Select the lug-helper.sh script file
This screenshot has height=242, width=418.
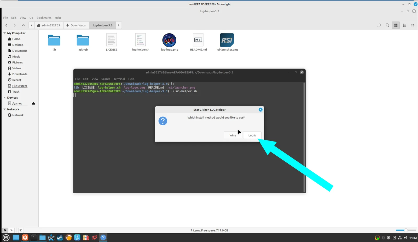click(141, 43)
